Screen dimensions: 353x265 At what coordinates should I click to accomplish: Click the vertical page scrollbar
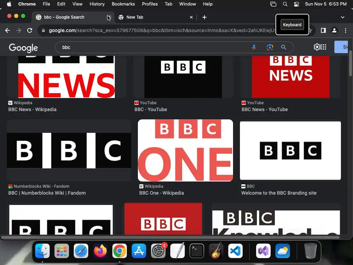pos(351,63)
